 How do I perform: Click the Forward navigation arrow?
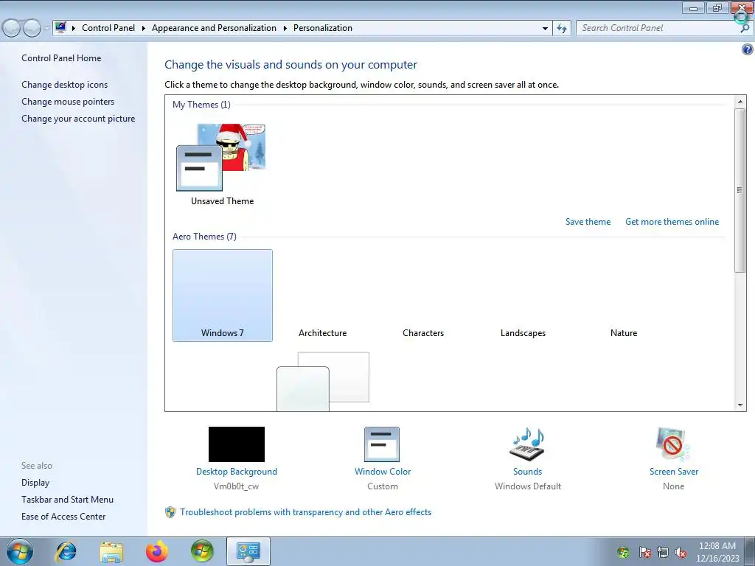(32, 29)
